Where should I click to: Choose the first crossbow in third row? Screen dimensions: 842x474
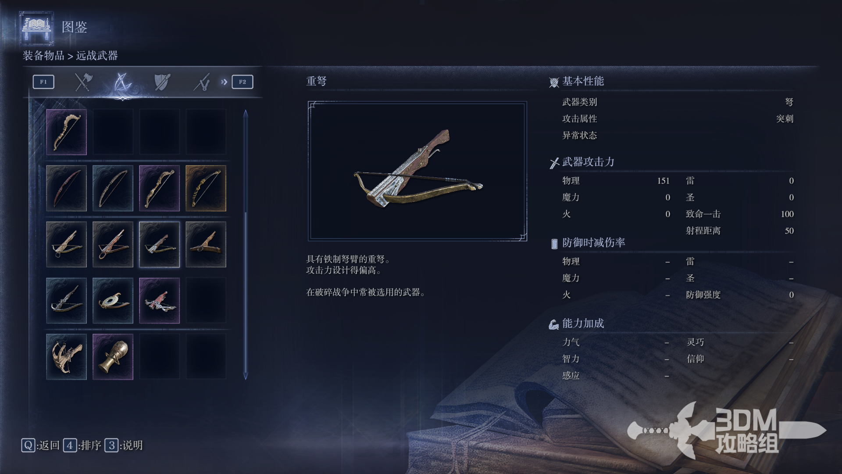[x=67, y=244]
